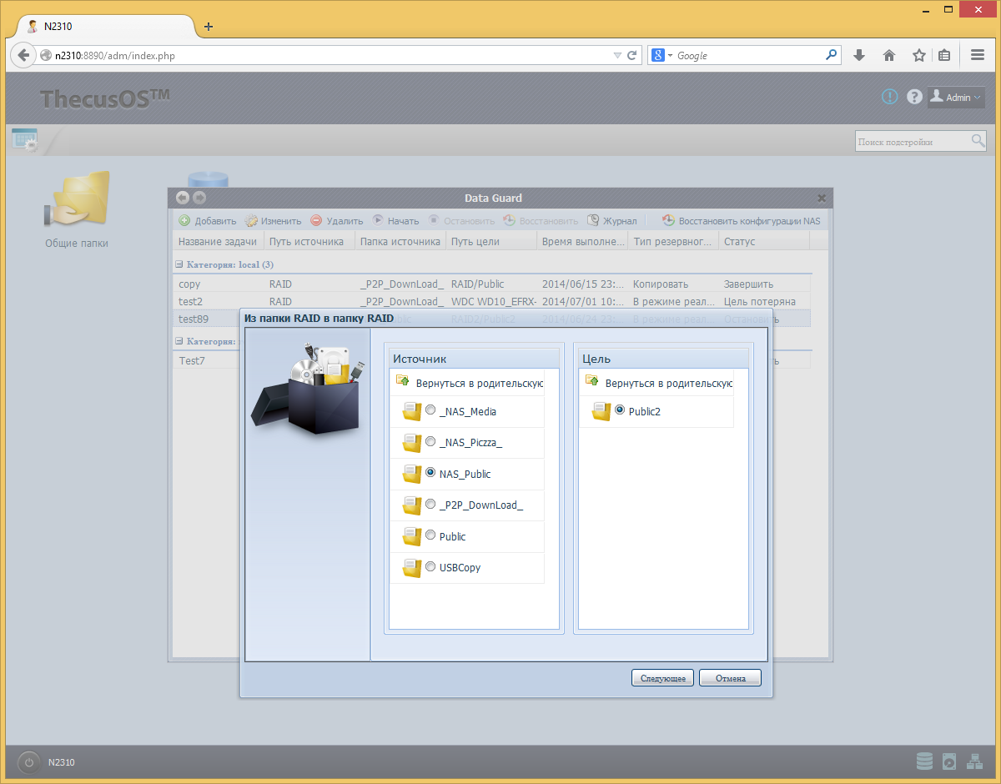Select the _P2P_DownLoad_ source folder radio
This screenshot has height=784, width=1001.
click(x=430, y=504)
